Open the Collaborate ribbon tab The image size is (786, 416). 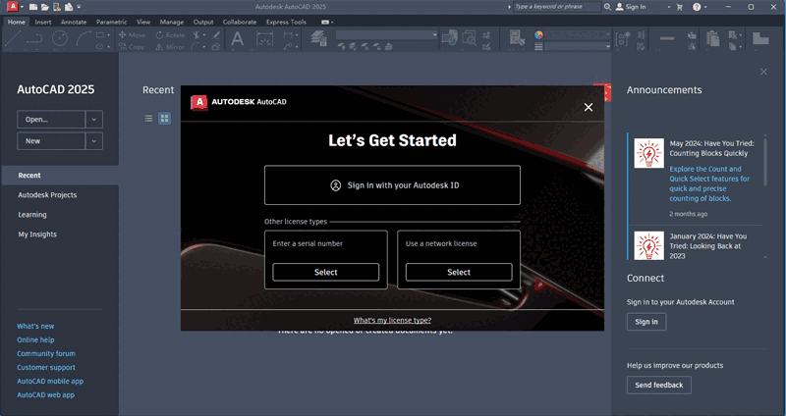tap(240, 22)
